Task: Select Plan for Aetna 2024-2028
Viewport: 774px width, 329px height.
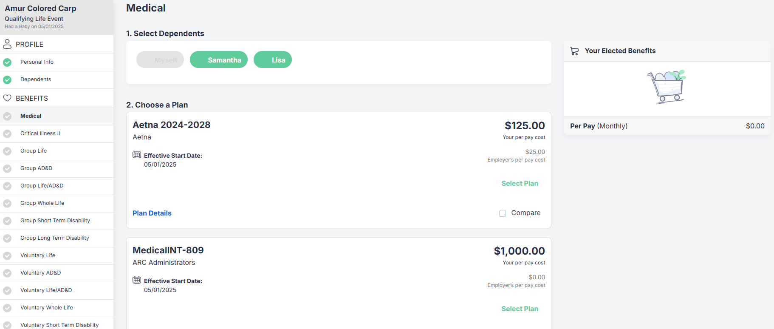Action: coord(520,183)
